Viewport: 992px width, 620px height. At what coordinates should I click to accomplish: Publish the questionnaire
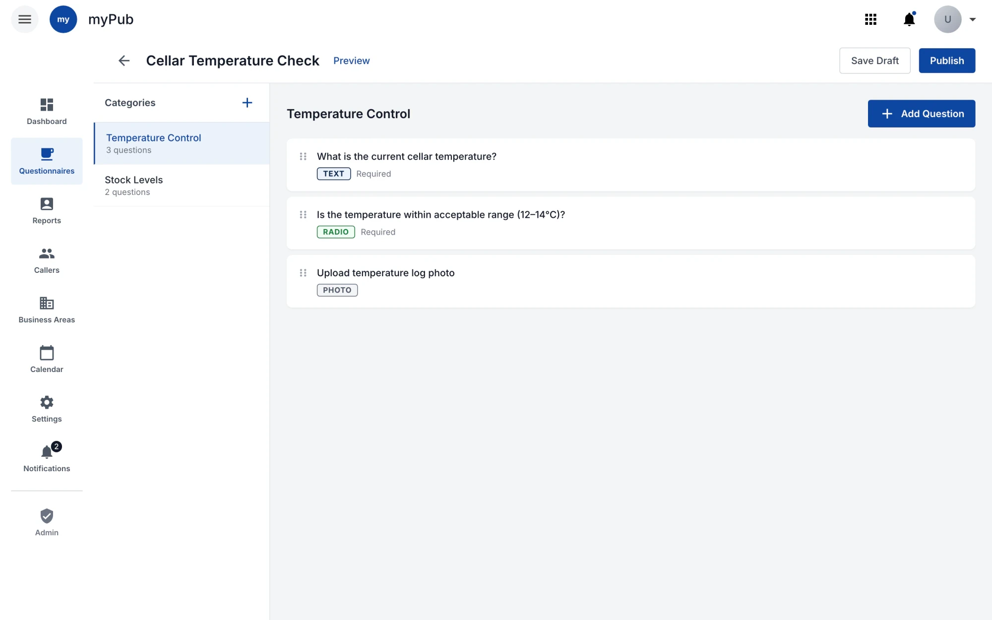click(946, 61)
